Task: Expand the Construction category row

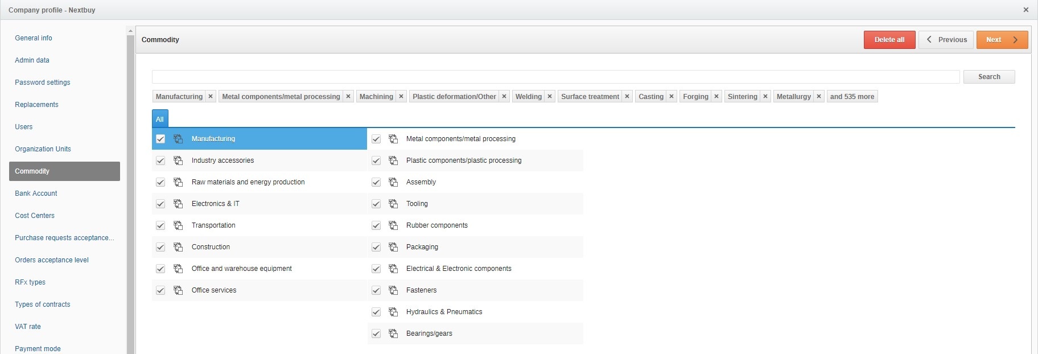Action: [x=211, y=247]
